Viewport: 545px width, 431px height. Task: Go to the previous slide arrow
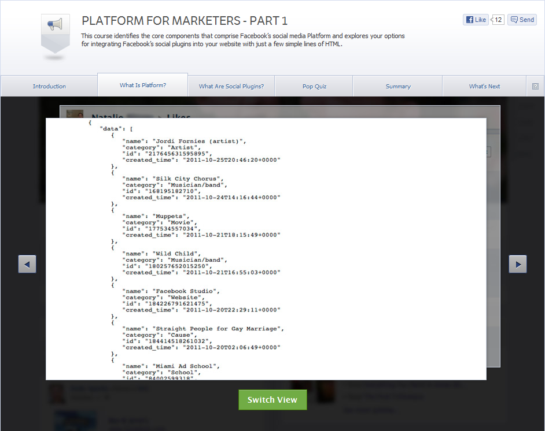click(x=27, y=264)
